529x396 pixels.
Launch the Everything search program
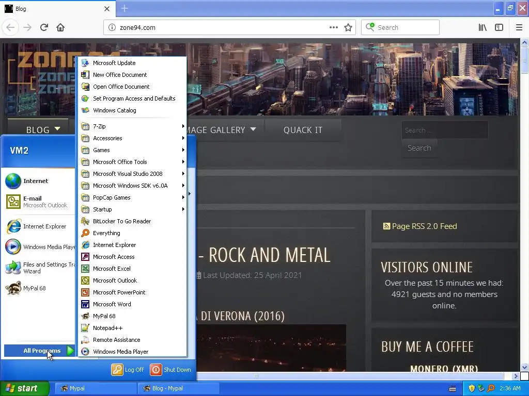click(x=132, y=233)
